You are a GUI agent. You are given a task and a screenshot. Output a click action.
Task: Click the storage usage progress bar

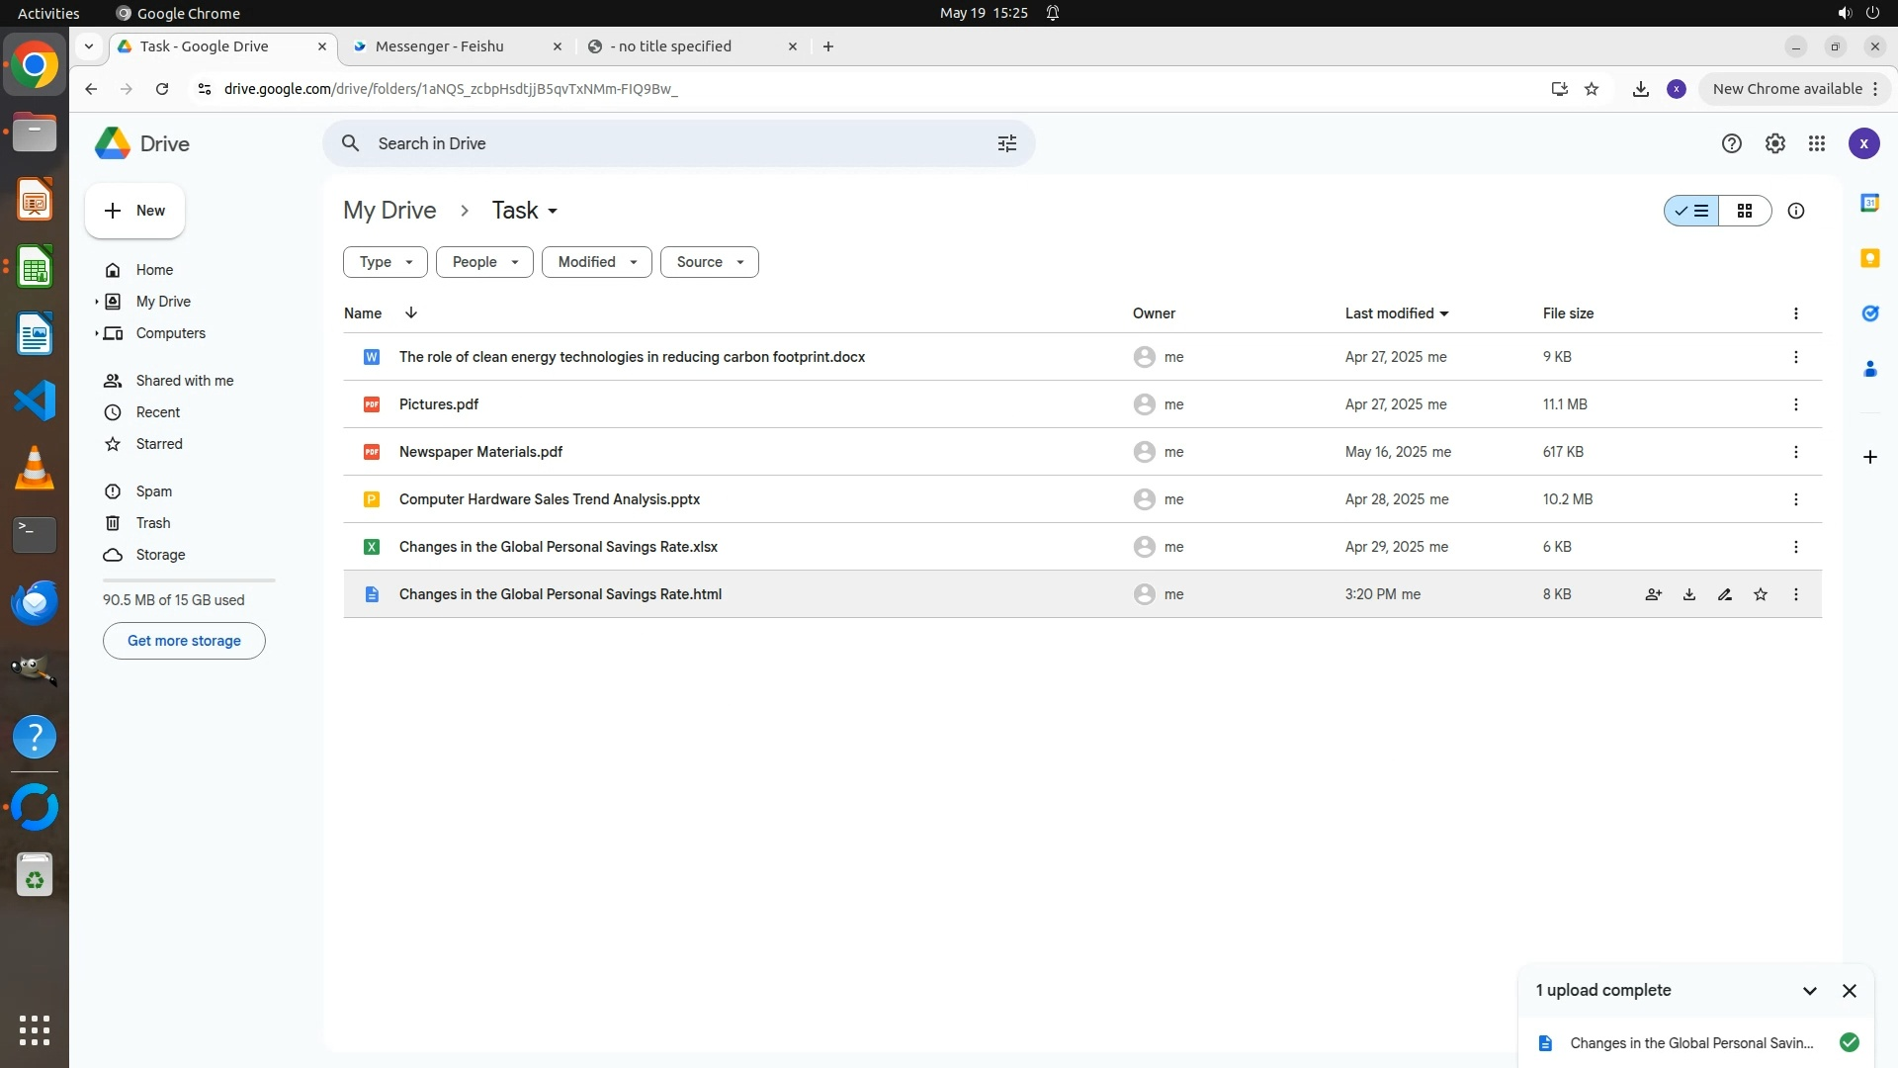[189, 580]
